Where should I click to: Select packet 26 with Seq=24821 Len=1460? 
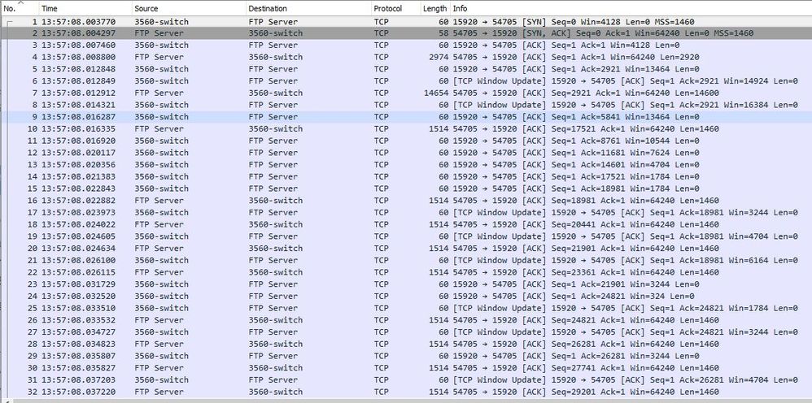pos(407,319)
